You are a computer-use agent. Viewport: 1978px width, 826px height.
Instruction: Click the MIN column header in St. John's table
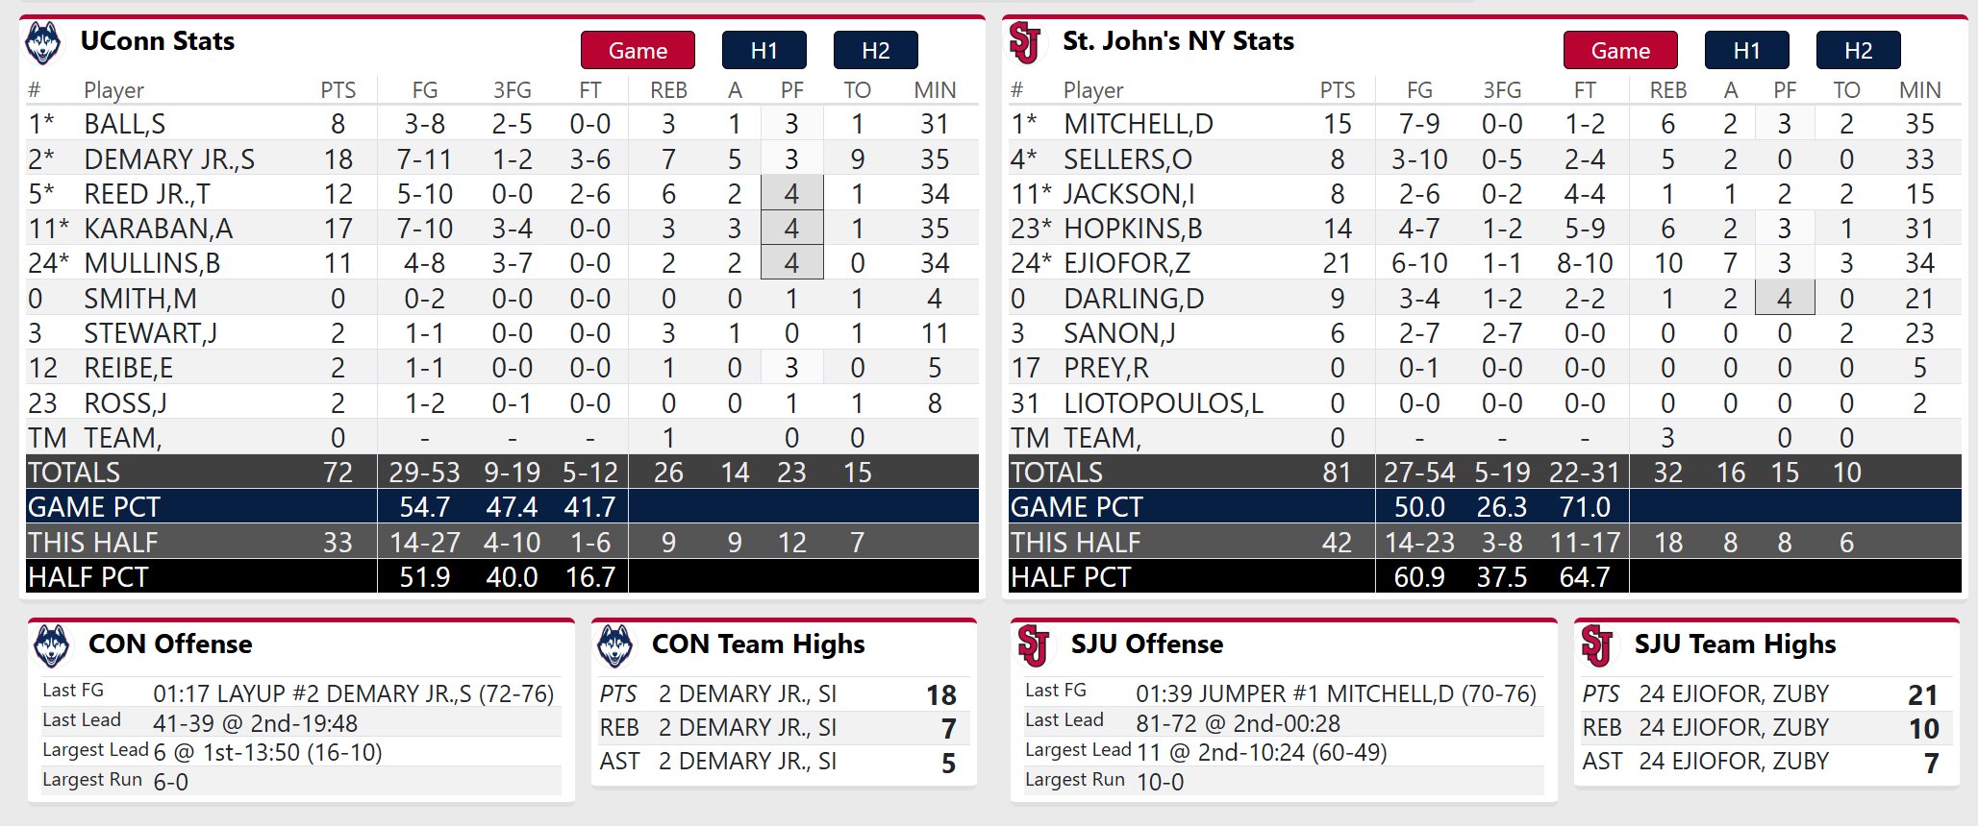(x=1919, y=90)
